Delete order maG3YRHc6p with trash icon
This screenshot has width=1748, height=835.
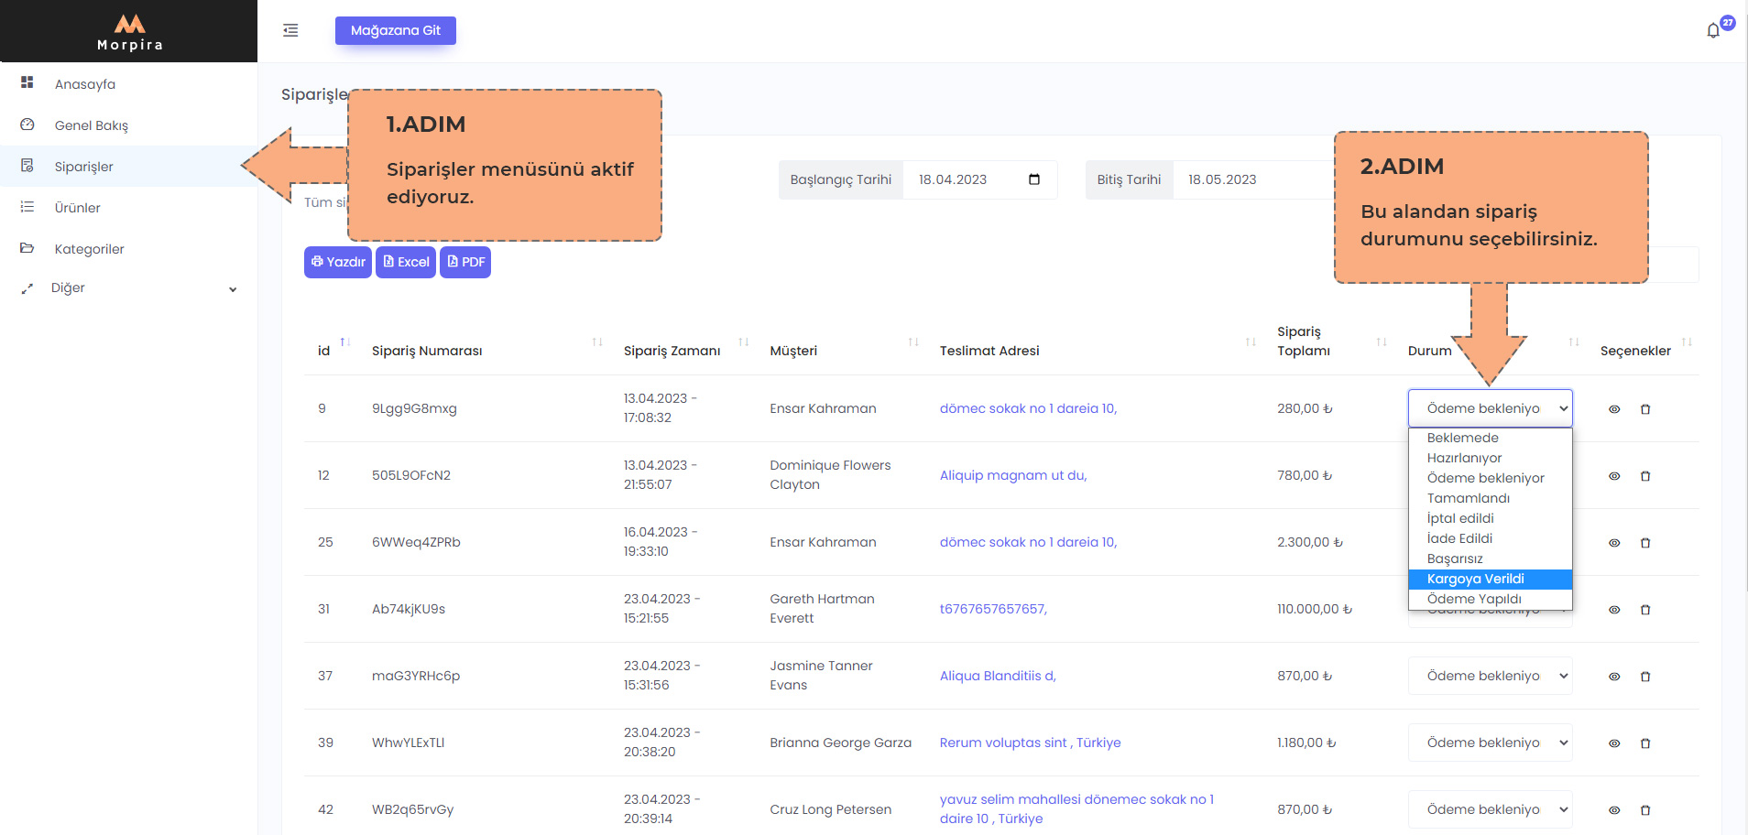1645,677
